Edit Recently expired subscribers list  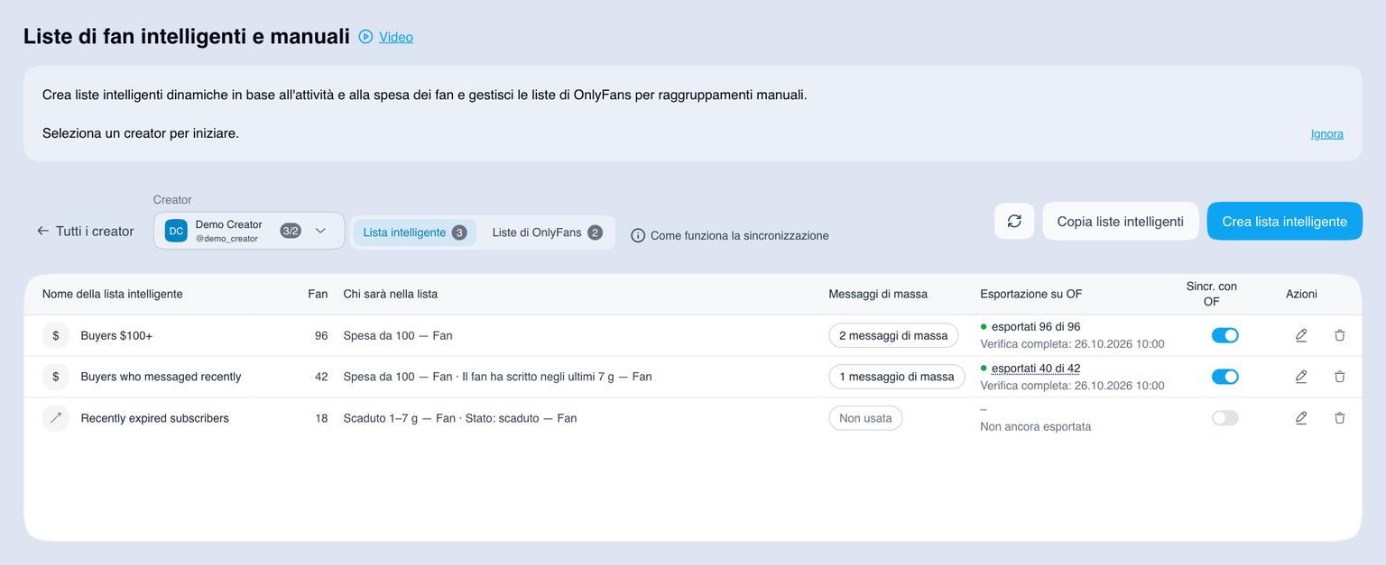[1301, 418]
